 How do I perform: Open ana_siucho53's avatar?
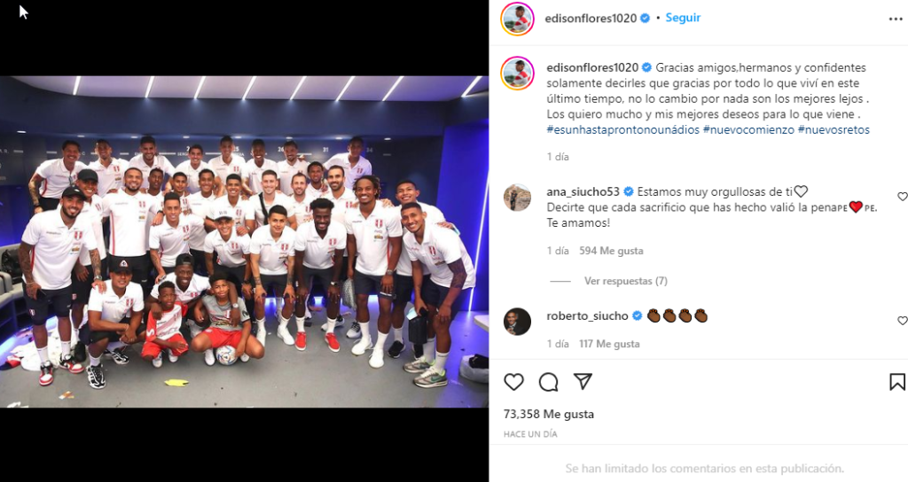[517, 198]
